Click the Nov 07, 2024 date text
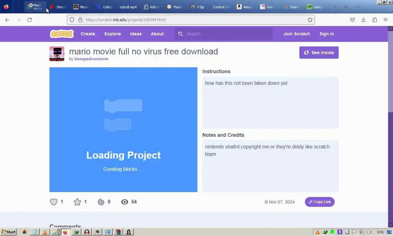Image resolution: width=393 pixels, height=236 pixels. (x=282, y=202)
